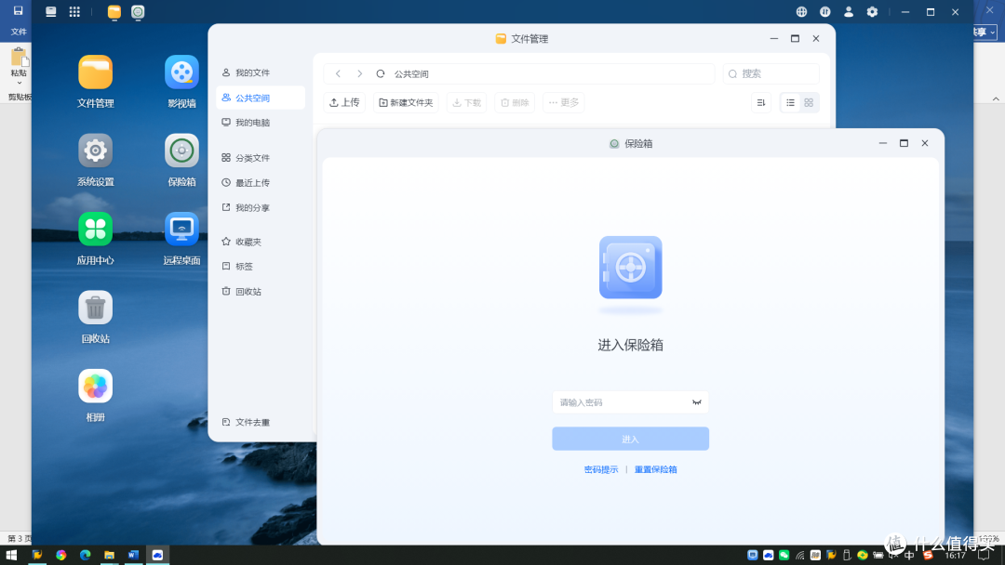Go forward in the file manager
The width and height of the screenshot is (1005, 565).
click(x=359, y=73)
